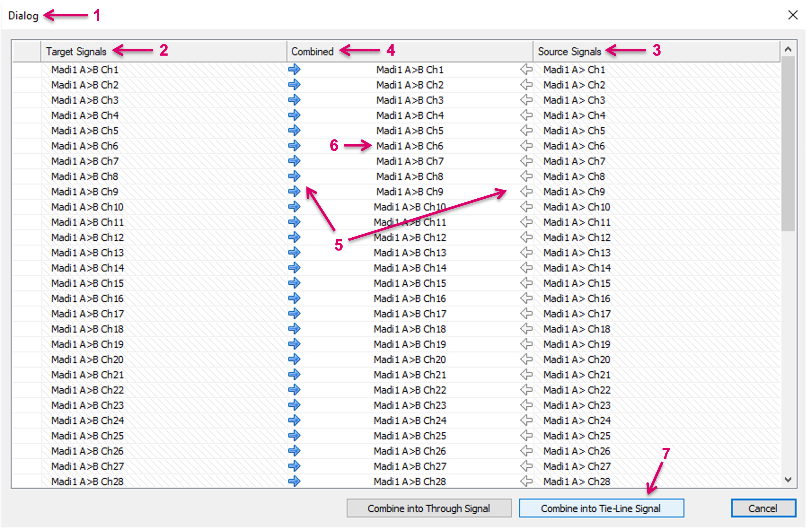
Task: Click scrollbar up arrow
Action: pos(788,49)
